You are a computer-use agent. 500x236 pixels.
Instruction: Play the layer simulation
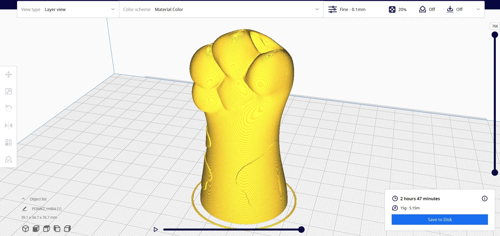(x=156, y=229)
